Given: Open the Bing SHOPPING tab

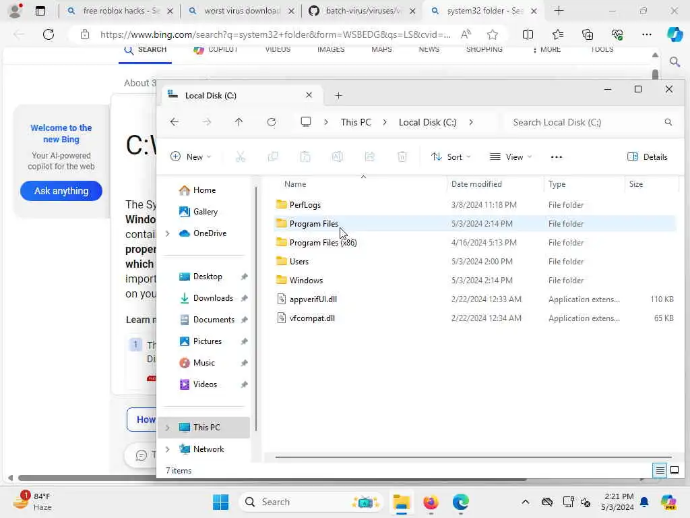Looking at the screenshot, I should point(484,49).
